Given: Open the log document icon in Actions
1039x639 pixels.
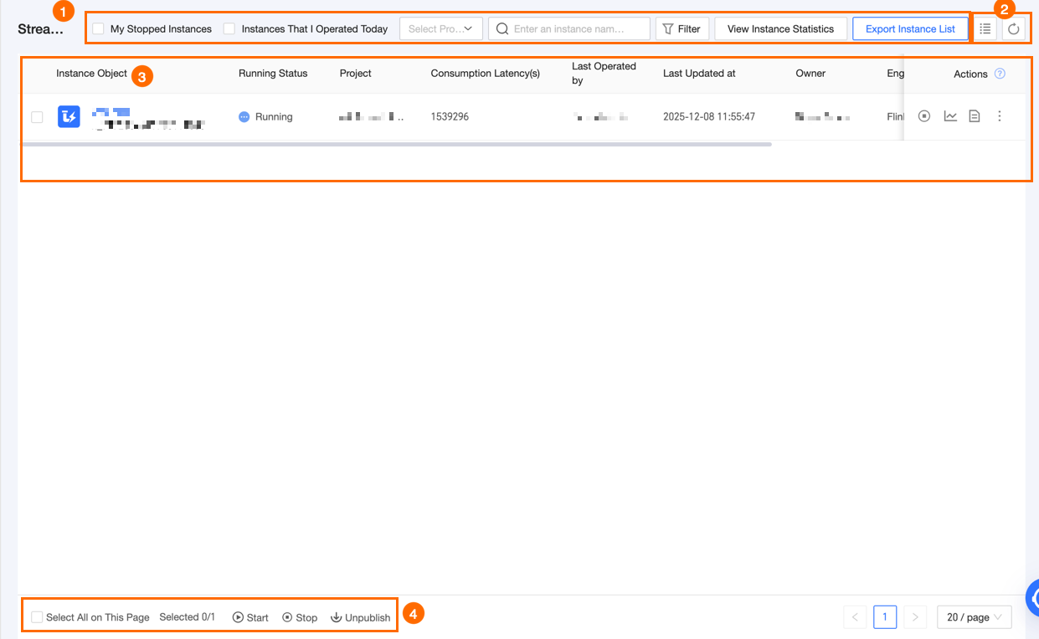Looking at the screenshot, I should (x=975, y=116).
